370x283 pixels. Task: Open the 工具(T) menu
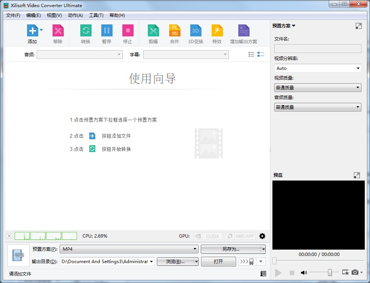coord(96,15)
